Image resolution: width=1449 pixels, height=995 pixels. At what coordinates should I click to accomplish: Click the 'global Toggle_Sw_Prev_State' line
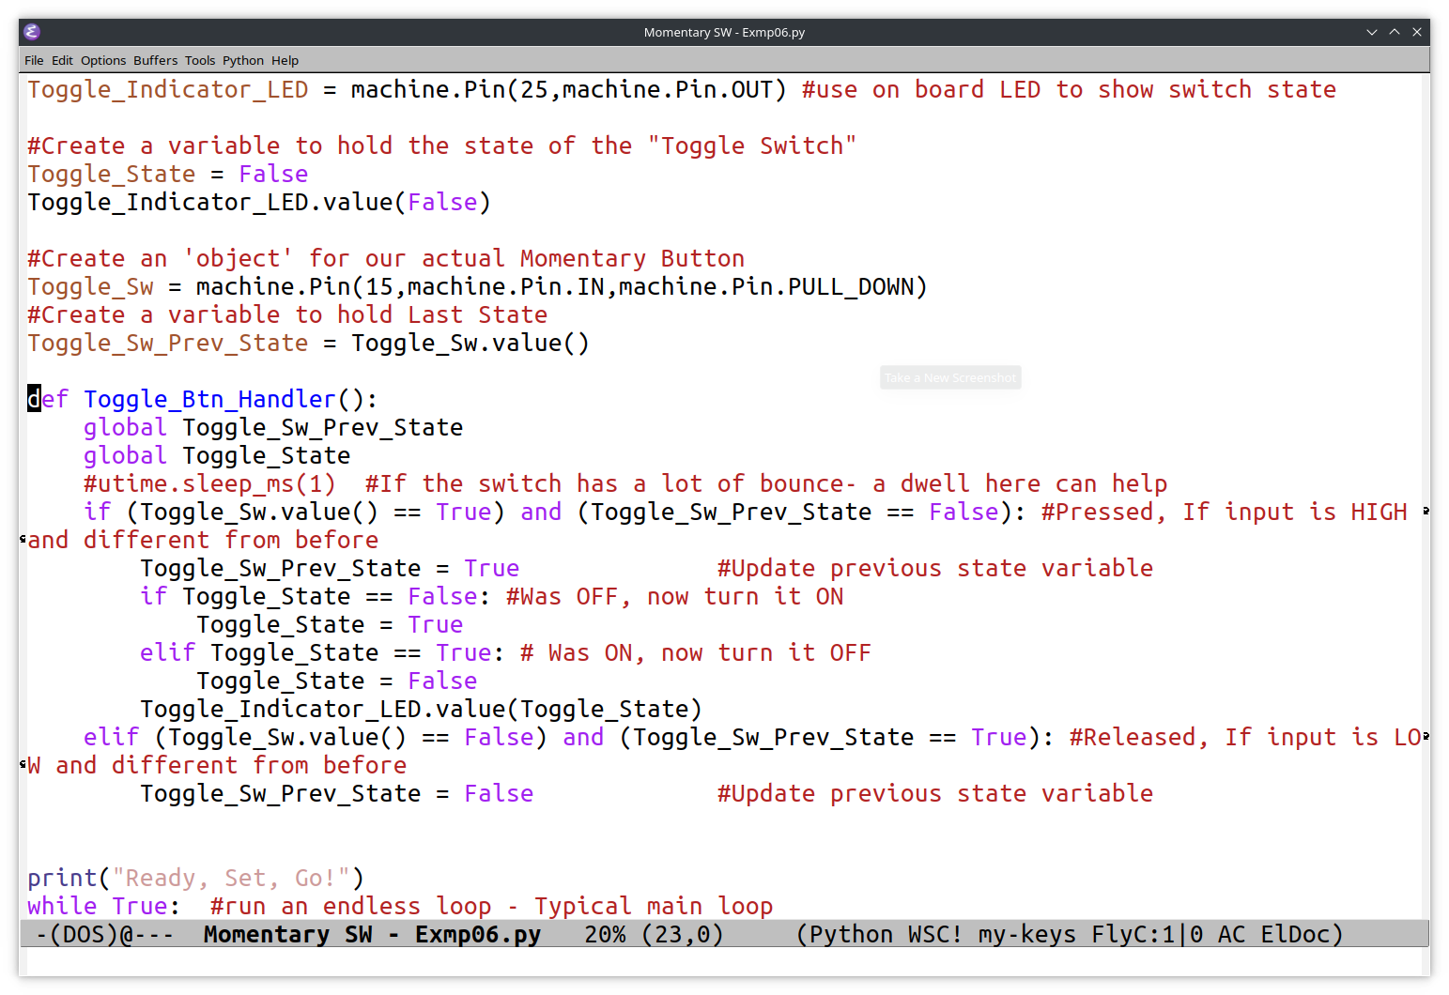point(273,428)
